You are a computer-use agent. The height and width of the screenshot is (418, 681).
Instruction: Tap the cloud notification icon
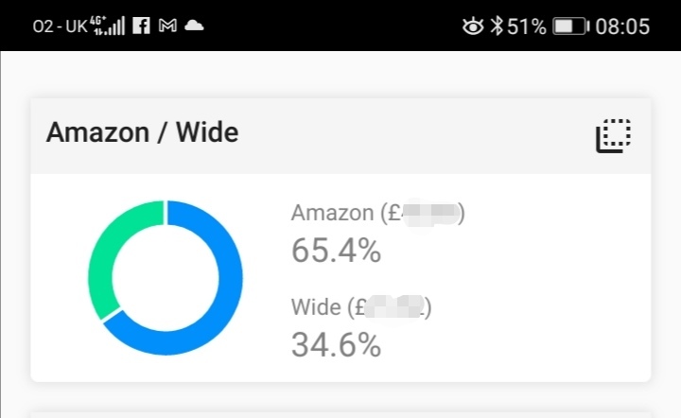click(194, 26)
